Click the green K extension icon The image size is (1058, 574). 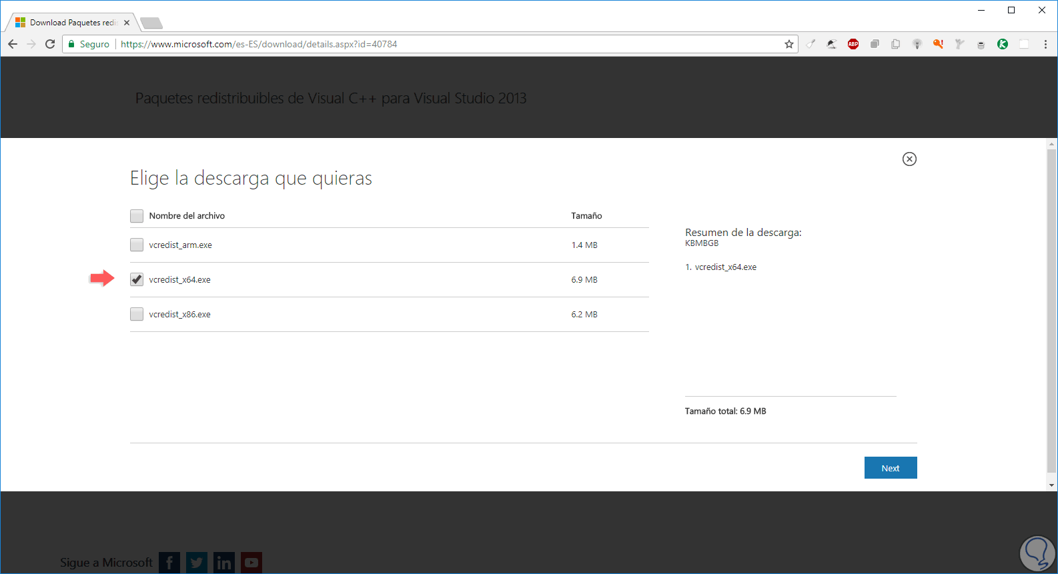[1003, 44]
